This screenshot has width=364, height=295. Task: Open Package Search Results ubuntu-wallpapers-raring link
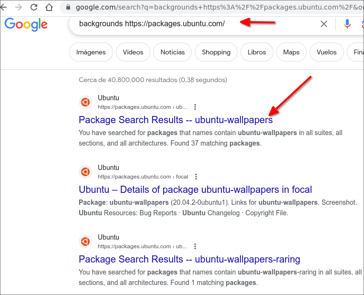pos(189,259)
